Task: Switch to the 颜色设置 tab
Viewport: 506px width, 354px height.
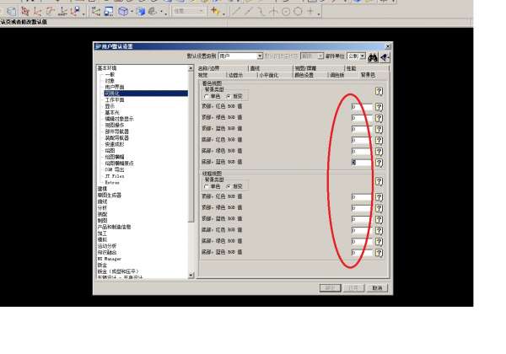Action: (303, 75)
